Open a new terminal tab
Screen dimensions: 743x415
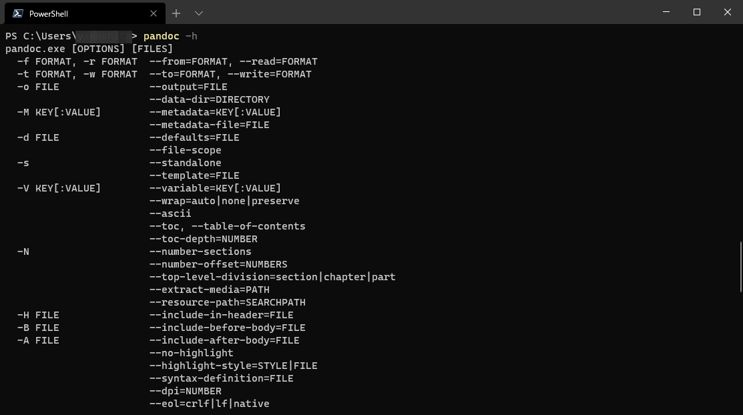(176, 13)
